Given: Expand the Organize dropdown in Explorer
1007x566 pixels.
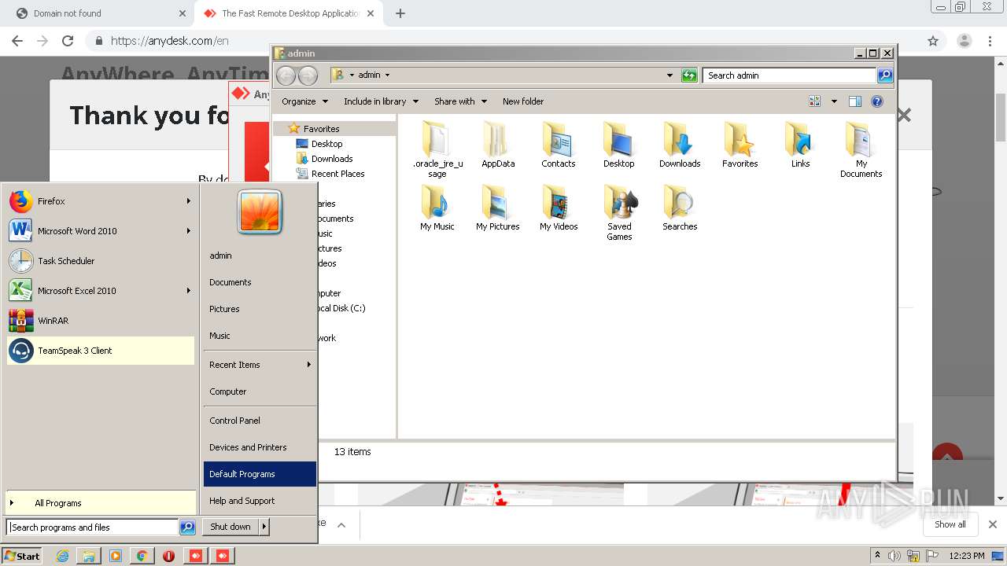Looking at the screenshot, I should pos(304,101).
